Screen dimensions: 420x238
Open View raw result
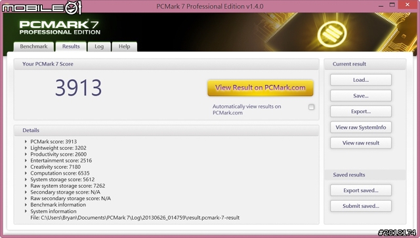(361, 143)
